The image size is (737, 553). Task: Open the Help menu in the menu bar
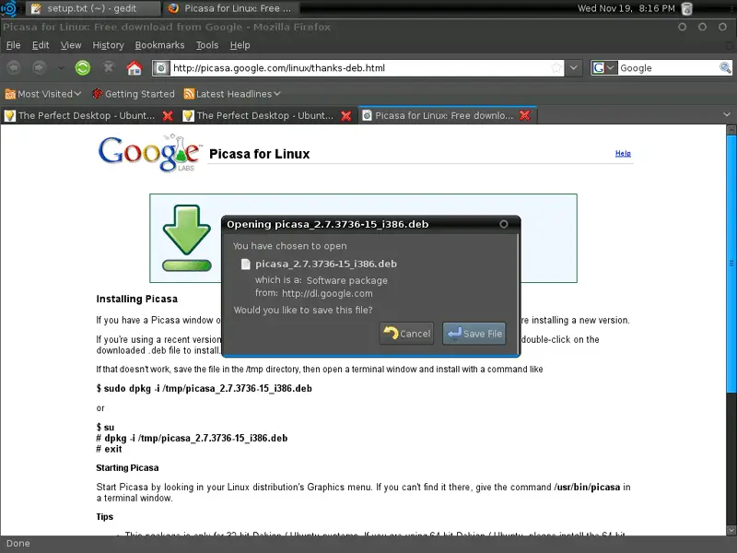(240, 45)
